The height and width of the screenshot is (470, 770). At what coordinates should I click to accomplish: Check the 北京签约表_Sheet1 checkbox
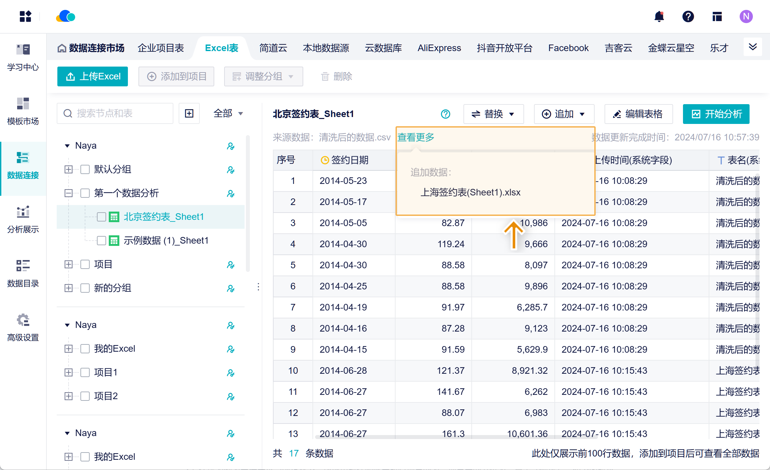(102, 217)
